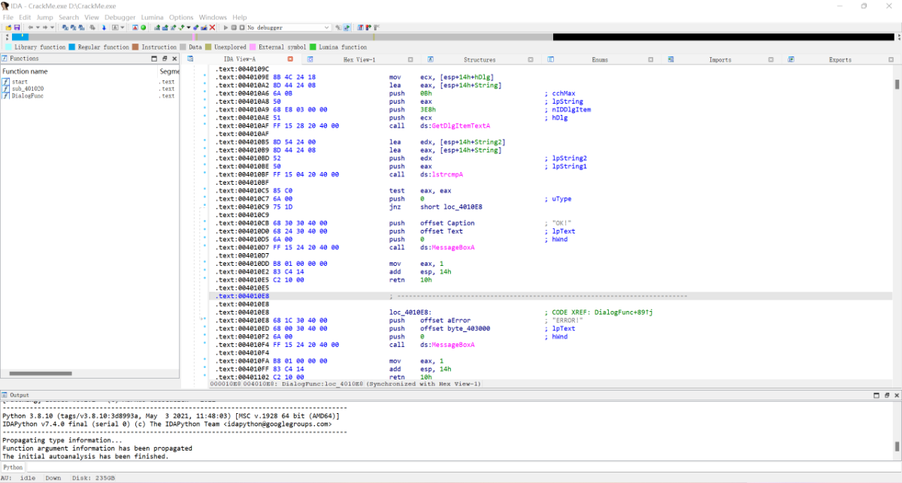Click the red X toolbar icon
The width and height of the screenshot is (902, 483).
(213, 27)
